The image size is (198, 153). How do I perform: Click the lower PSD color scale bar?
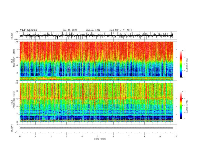click(181, 105)
